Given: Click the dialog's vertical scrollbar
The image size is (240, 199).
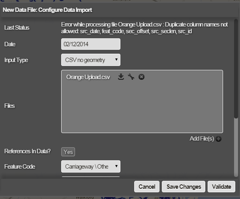Looking at the screenshot, I should coord(236,79).
